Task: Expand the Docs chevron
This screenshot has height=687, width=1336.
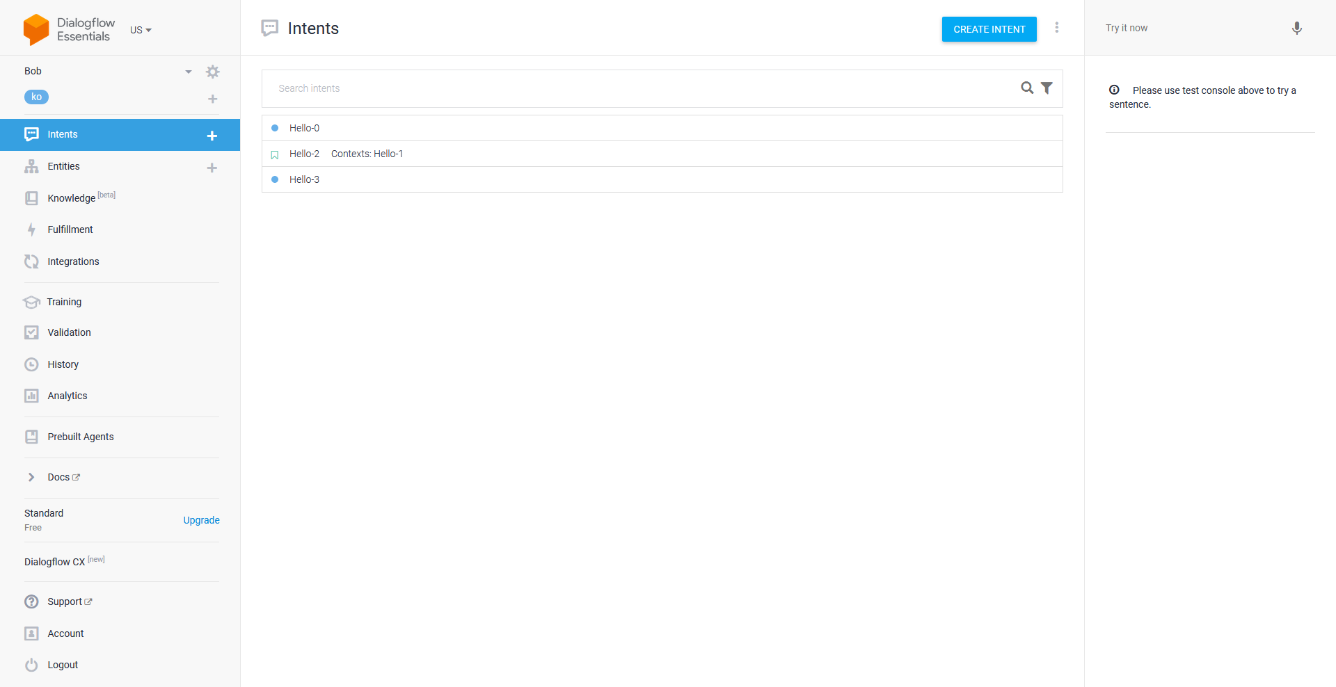Action: coord(31,477)
